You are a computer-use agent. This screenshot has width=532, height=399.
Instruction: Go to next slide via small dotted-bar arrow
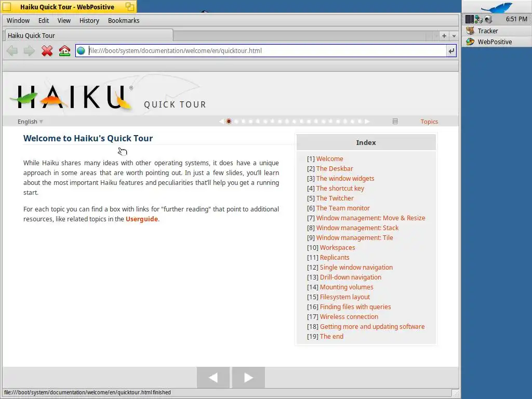pyautogui.click(x=367, y=122)
